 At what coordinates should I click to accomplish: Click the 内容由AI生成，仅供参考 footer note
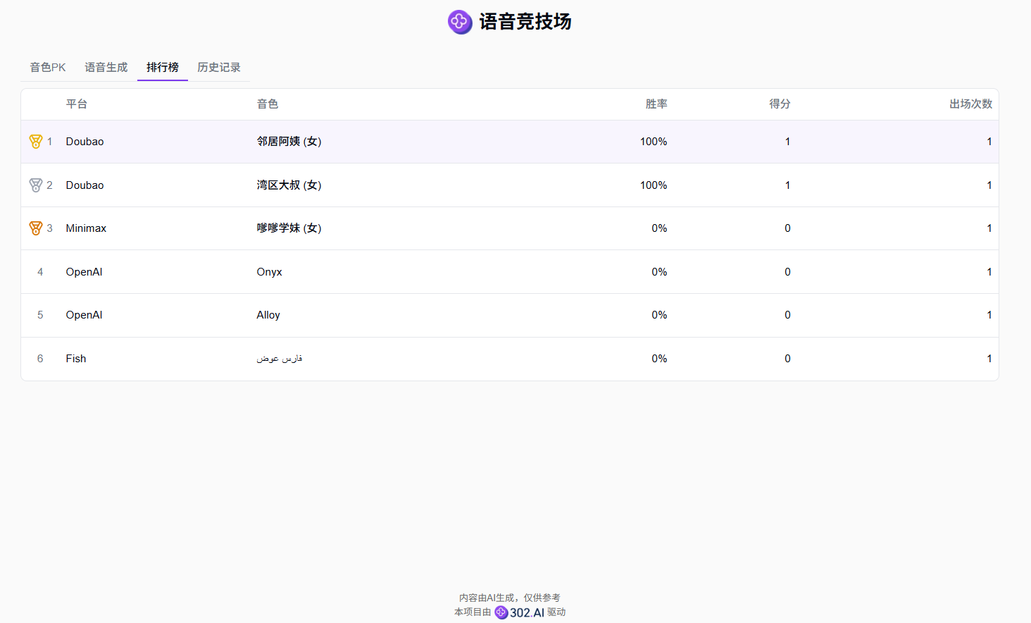pyautogui.click(x=510, y=598)
